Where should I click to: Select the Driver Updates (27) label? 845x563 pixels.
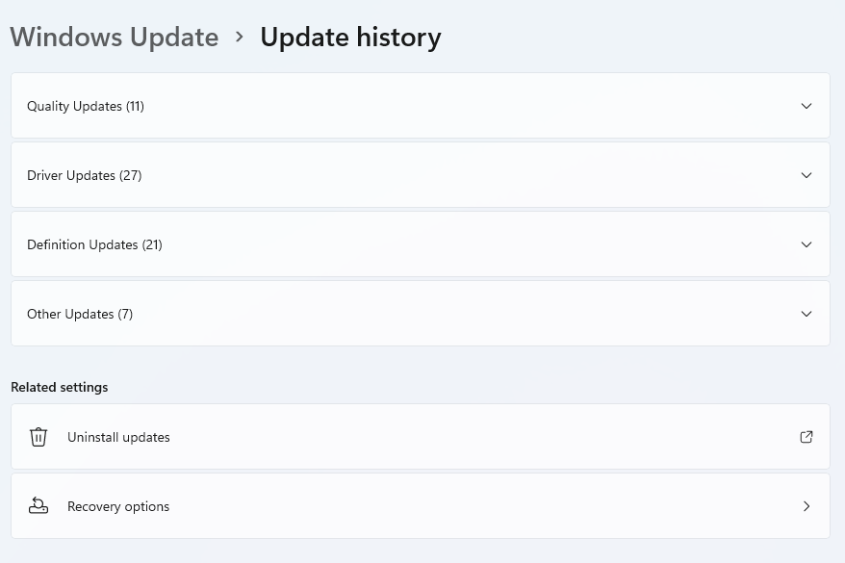point(85,175)
